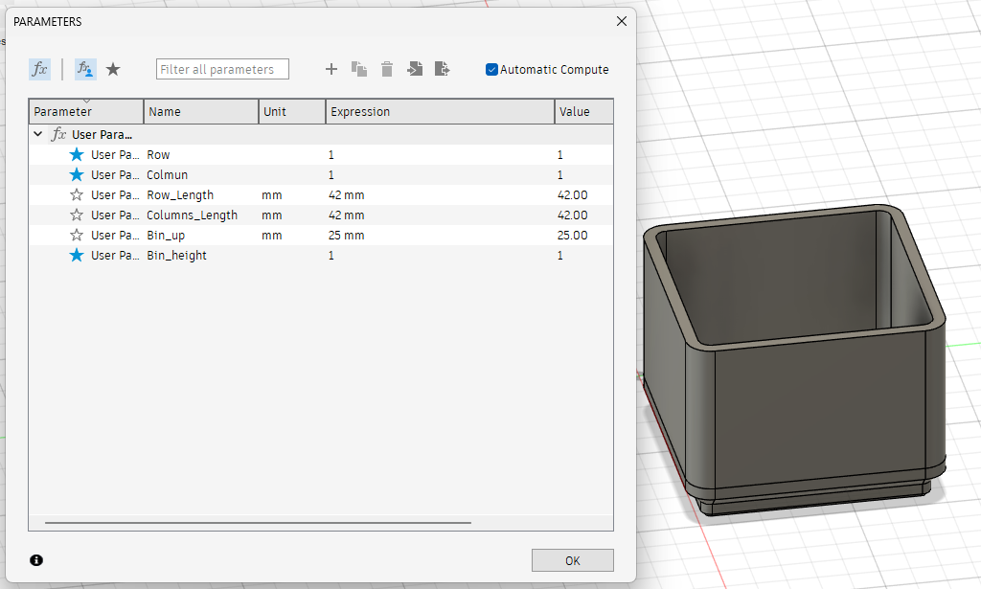Select the Colmun parameter name

tap(167, 174)
